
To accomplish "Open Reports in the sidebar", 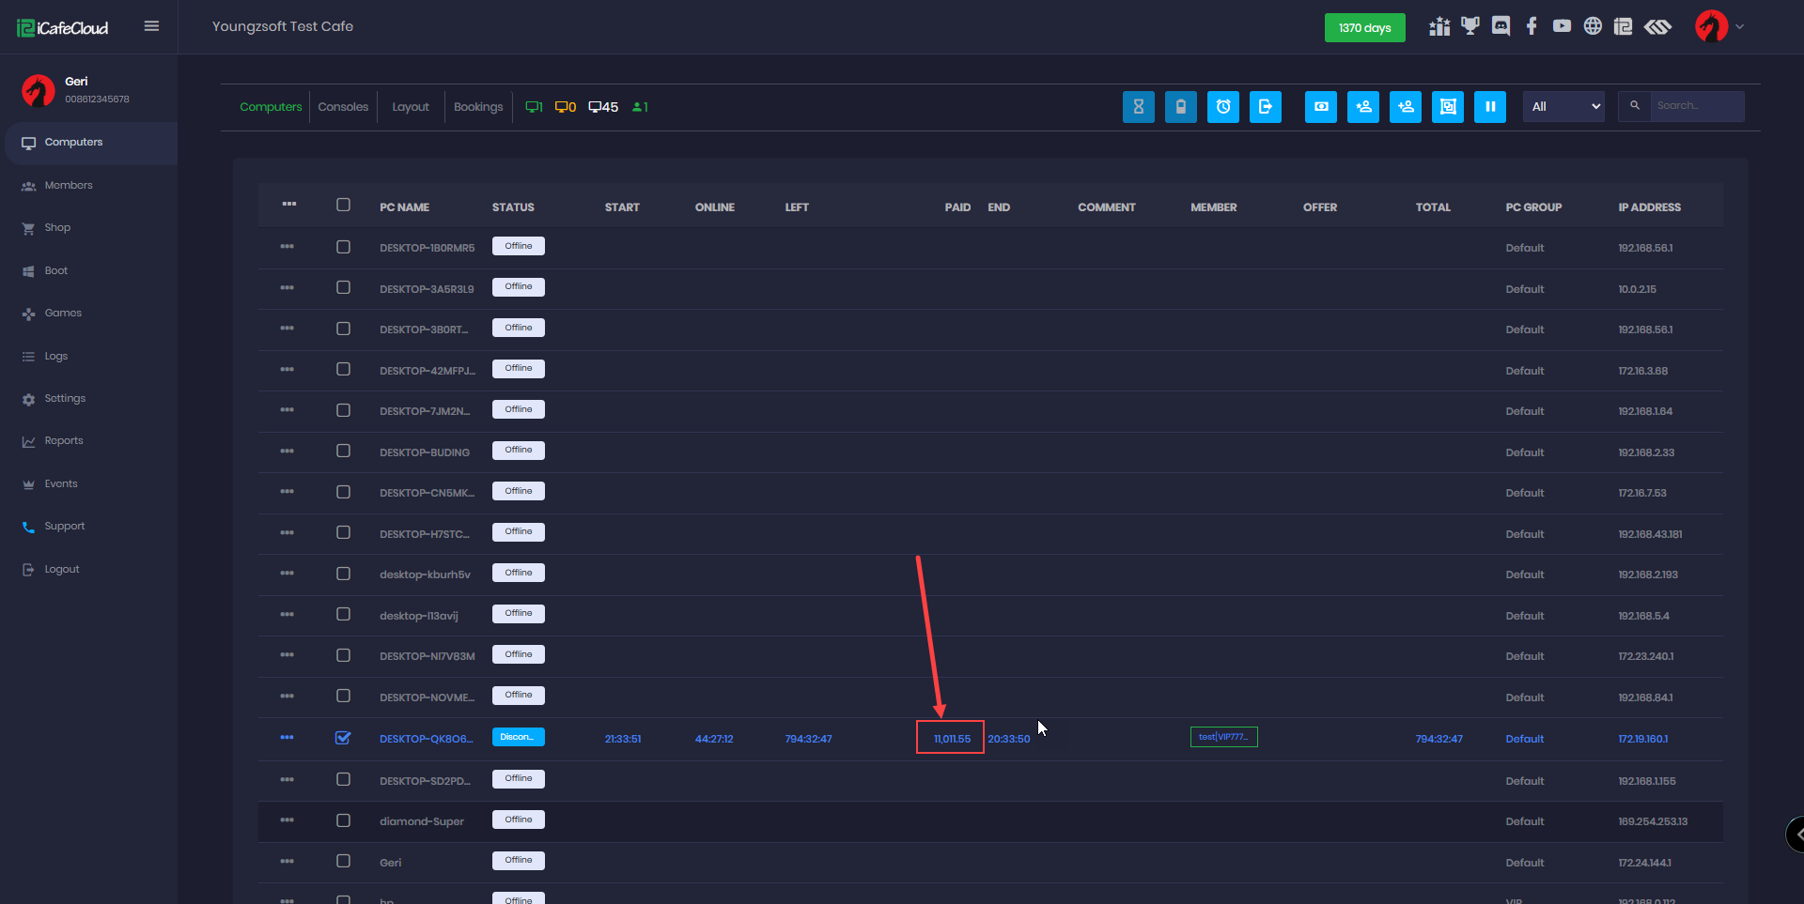I will (x=64, y=441).
